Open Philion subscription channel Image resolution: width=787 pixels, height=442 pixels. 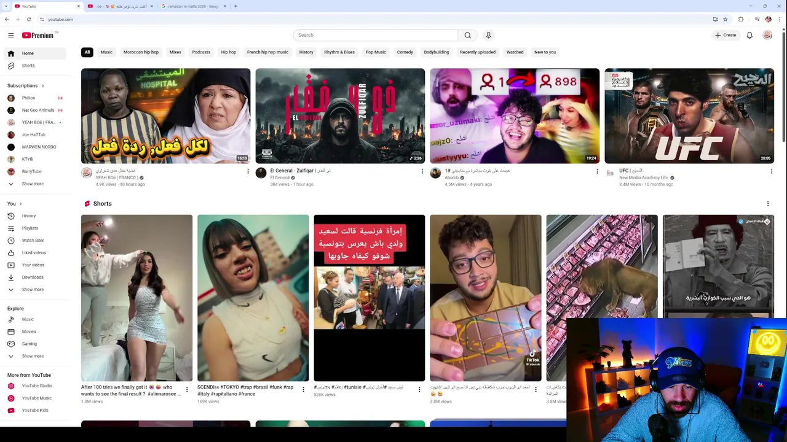[34, 98]
